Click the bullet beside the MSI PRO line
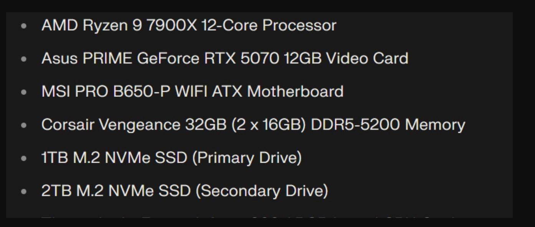 coord(25,92)
